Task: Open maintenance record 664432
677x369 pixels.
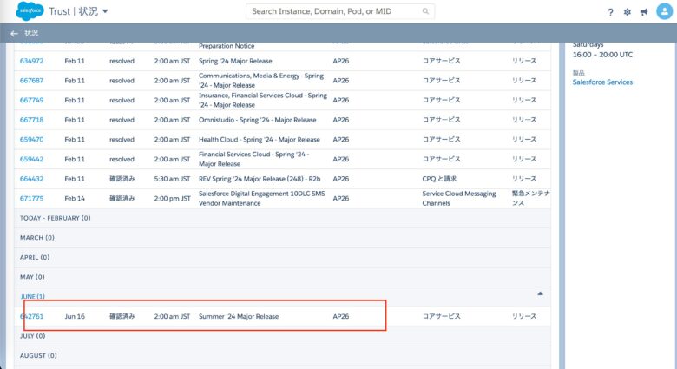Action: [31, 179]
